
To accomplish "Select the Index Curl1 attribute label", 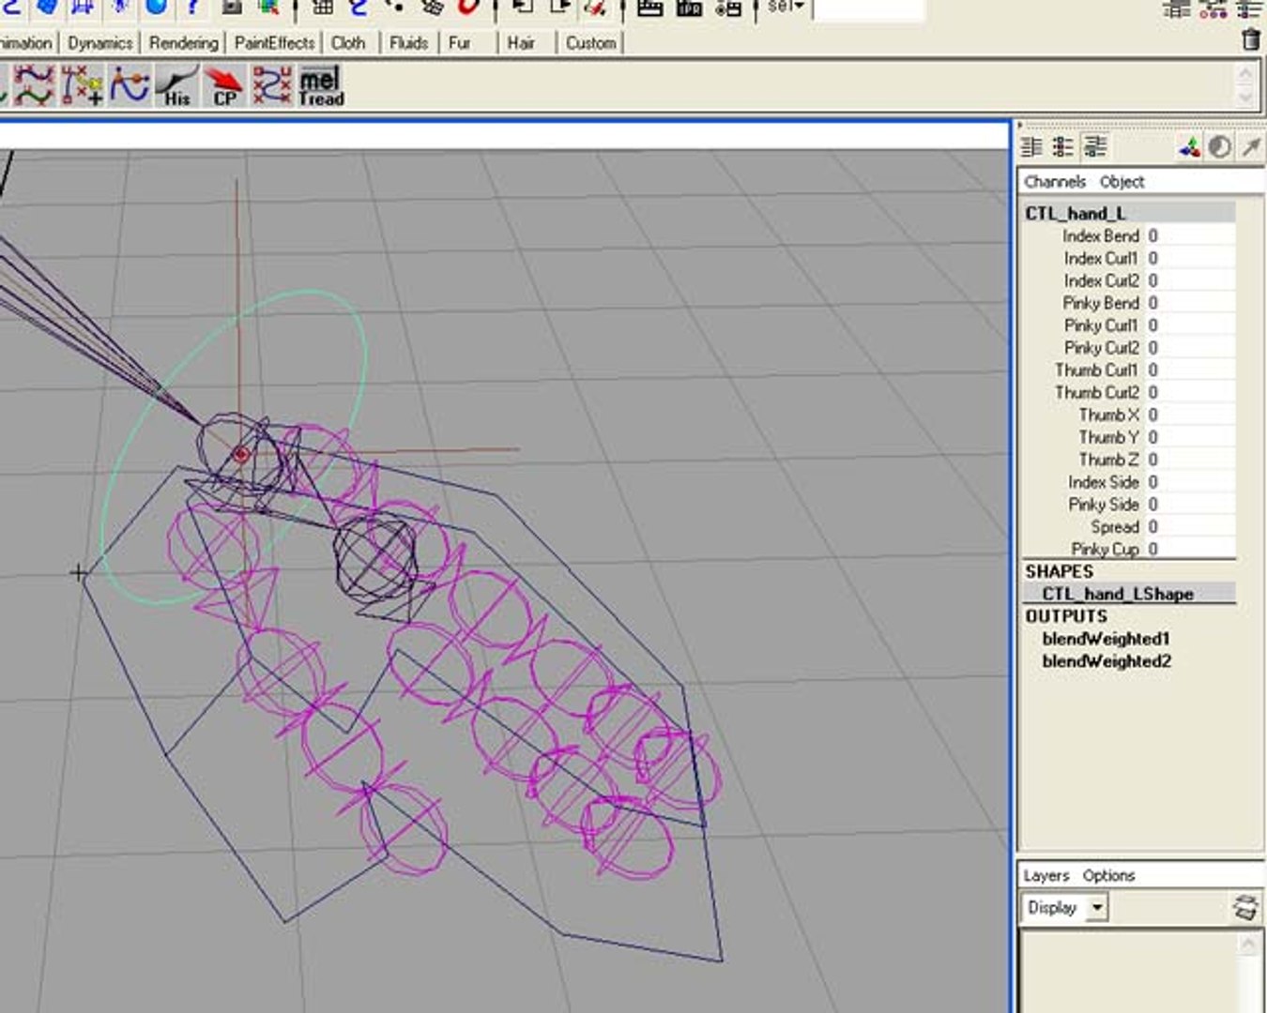I will [x=1100, y=258].
